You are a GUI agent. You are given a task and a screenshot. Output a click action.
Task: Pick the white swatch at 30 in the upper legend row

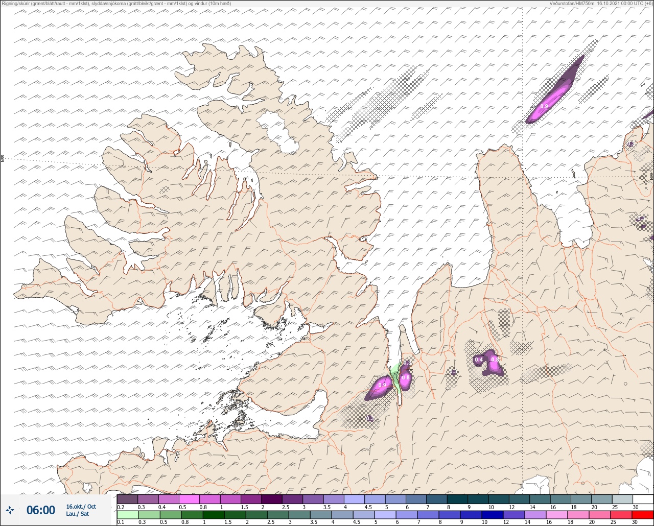tap(643, 499)
